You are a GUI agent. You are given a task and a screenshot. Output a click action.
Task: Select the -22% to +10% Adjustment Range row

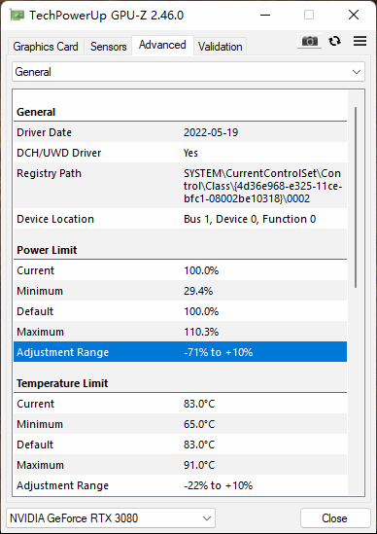[181, 485]
